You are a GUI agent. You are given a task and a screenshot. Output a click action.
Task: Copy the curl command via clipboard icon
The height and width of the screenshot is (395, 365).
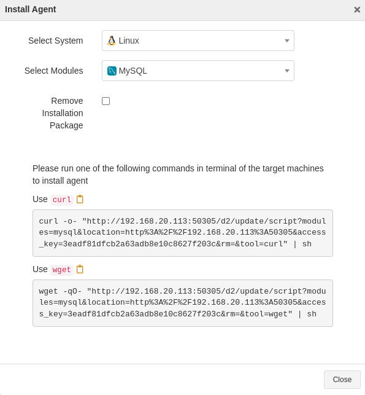(80, 199)
